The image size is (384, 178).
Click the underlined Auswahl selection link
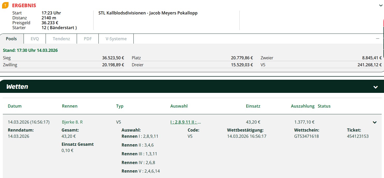coord(186,122)
